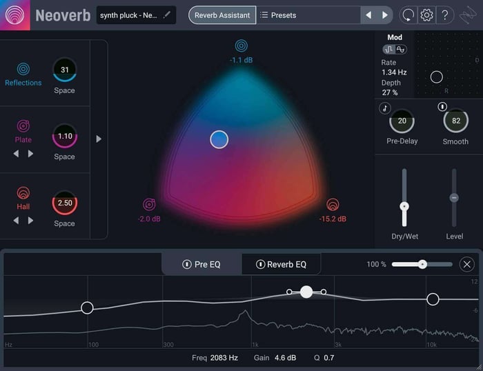Click the Gain value 4.6 dB

pyautogui.click(x=285, y=358)
